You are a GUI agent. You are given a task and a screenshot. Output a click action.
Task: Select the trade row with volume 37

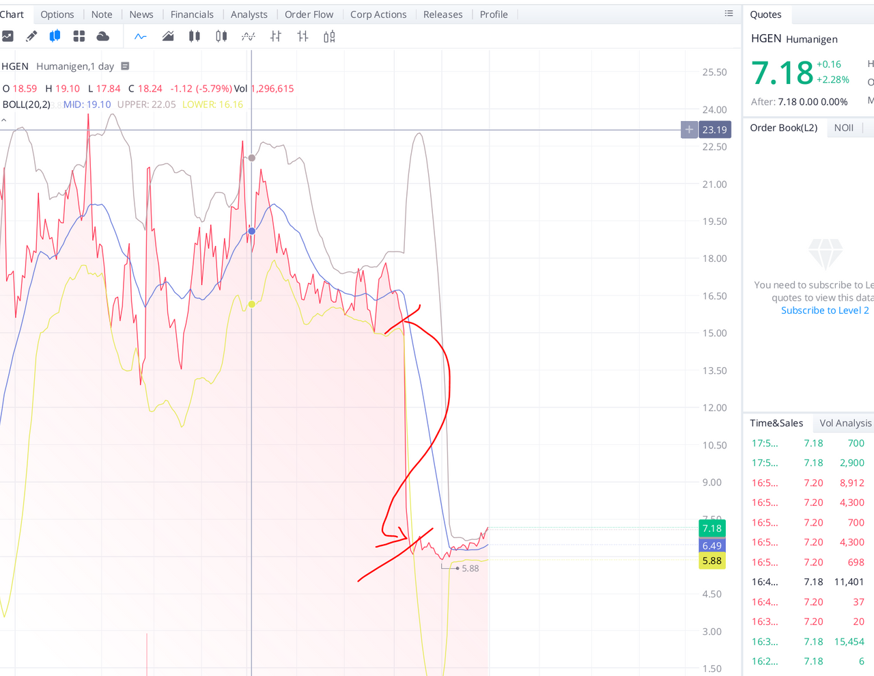click(808, 601)
